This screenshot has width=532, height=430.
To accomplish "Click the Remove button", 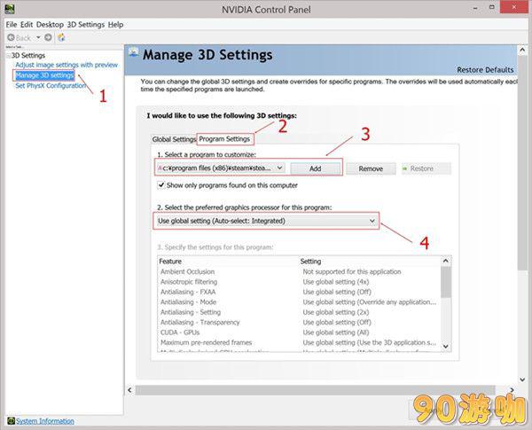I will [371, 168].
